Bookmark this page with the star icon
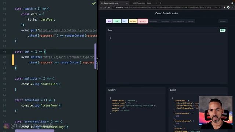The height and width of the screenshot is (132, 235). point(220,7)
